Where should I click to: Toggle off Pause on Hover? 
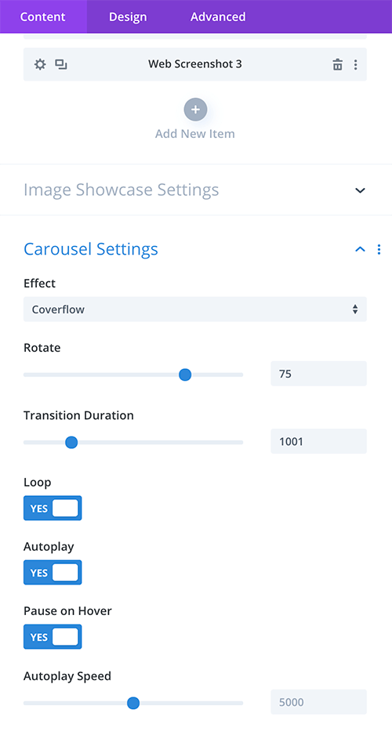(x=53, y=637)
